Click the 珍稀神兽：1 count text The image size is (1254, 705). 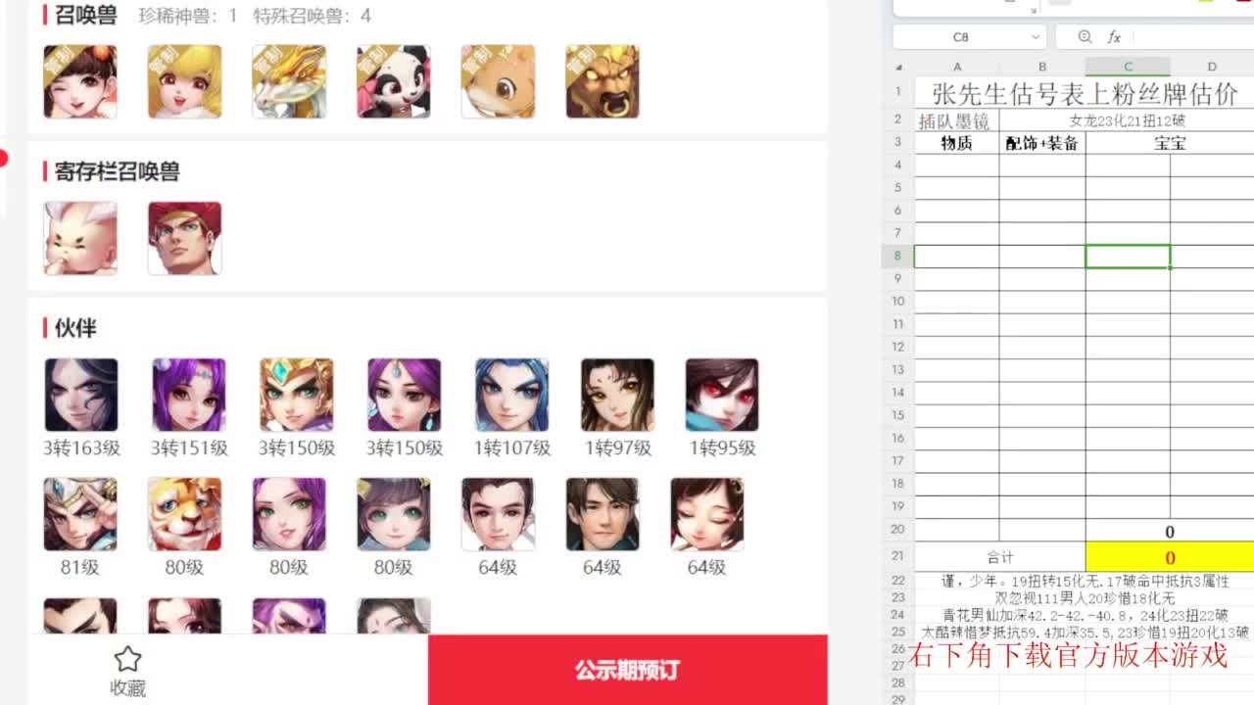(188, 16)
